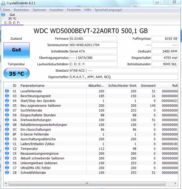Click the Parametername column header
This screenshot has width=182, height=189.
[53, 85]
